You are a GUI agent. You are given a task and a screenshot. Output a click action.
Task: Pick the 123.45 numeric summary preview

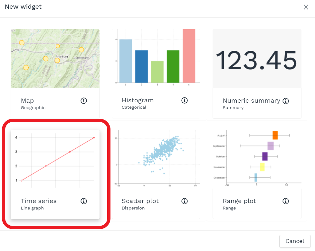coord(257,59)
